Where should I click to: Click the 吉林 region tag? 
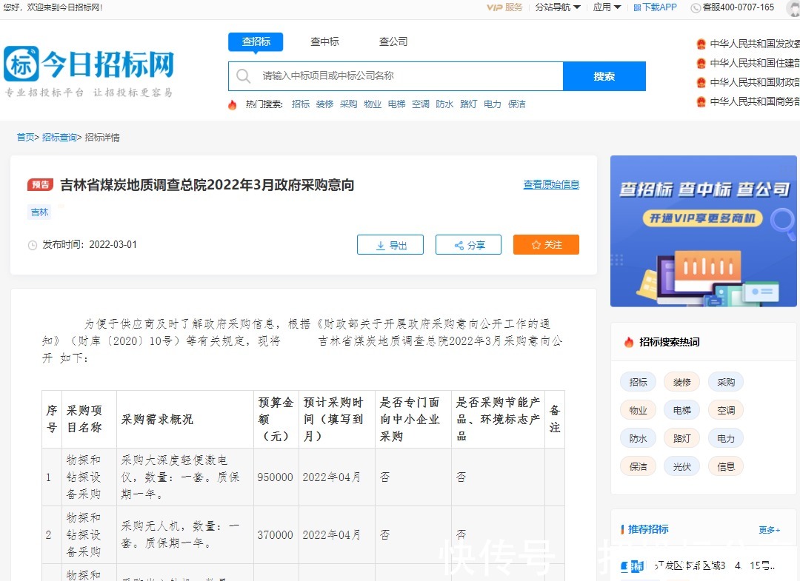tap(39, 212)
